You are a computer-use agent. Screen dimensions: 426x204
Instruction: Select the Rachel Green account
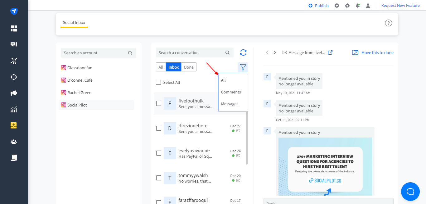[96, 93]
